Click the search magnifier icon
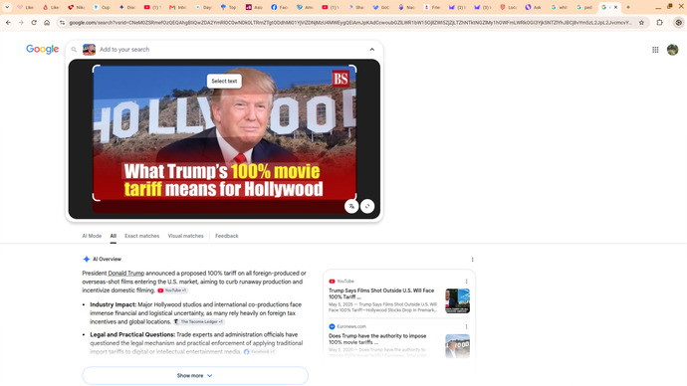The height and width of the screenshot is (386, 687). coord(74,50)
